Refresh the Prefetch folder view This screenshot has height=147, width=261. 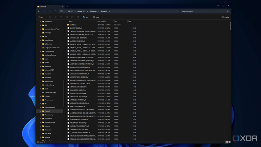[x=56, y=11]
